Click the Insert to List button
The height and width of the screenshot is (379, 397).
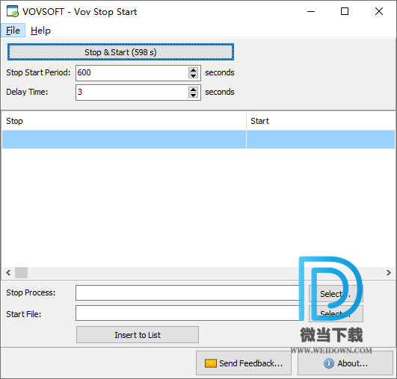tap(138, 335)
